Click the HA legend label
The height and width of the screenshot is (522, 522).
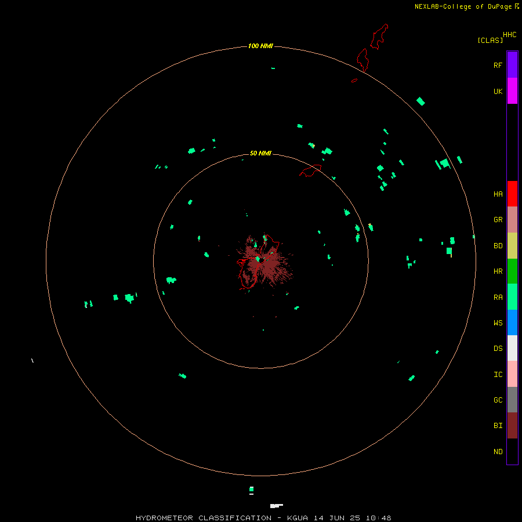(x=498, y=194)
